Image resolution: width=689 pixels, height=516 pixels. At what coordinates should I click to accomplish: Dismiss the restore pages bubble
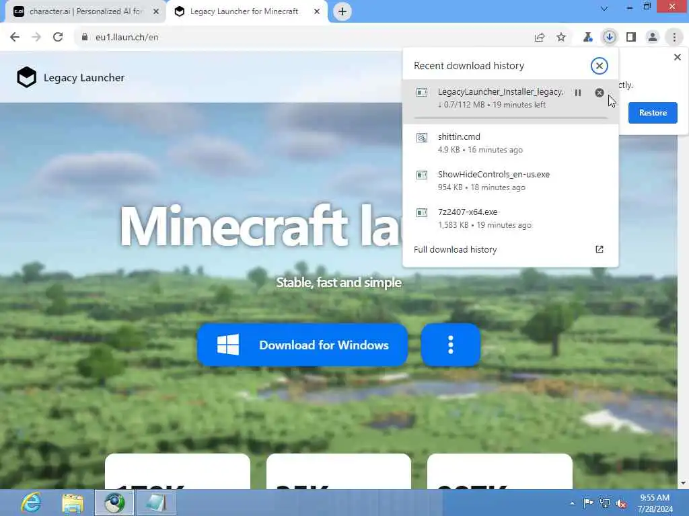pos(677,57)
